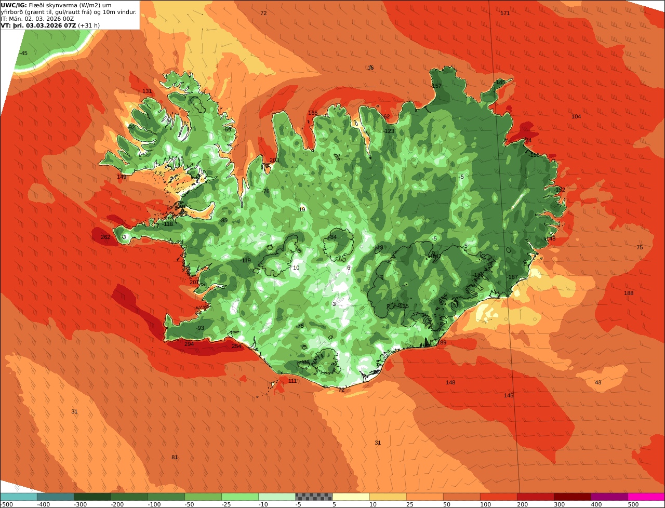
Task: Click the map value 131 near Westfjords
Action: pyautogui.click(x=147, y=91)
